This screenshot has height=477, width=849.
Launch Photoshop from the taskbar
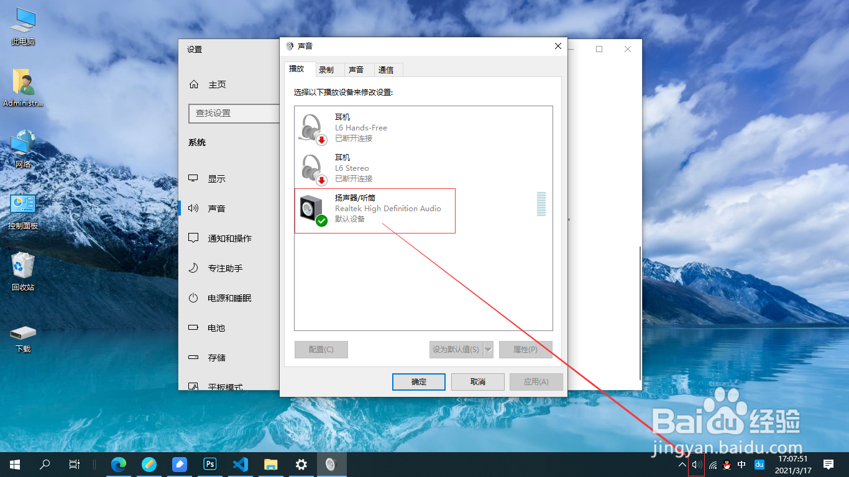[x=210, y=464]
